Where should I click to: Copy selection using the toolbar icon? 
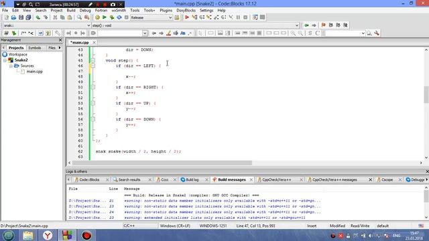(62, 17)
